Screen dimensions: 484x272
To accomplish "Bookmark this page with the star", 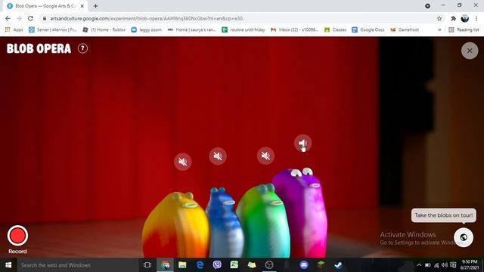I will click(x=439, y=18).
